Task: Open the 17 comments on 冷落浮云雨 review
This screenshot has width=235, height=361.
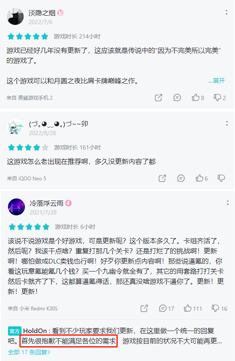Action: pyautogui.click(x=166, y=308)
